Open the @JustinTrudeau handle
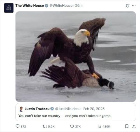140x132 pixels. pos(68,109)
